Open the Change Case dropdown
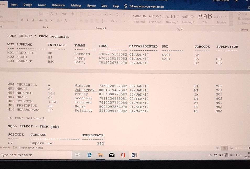Viewport: 250px width, 169px height. 64,14
